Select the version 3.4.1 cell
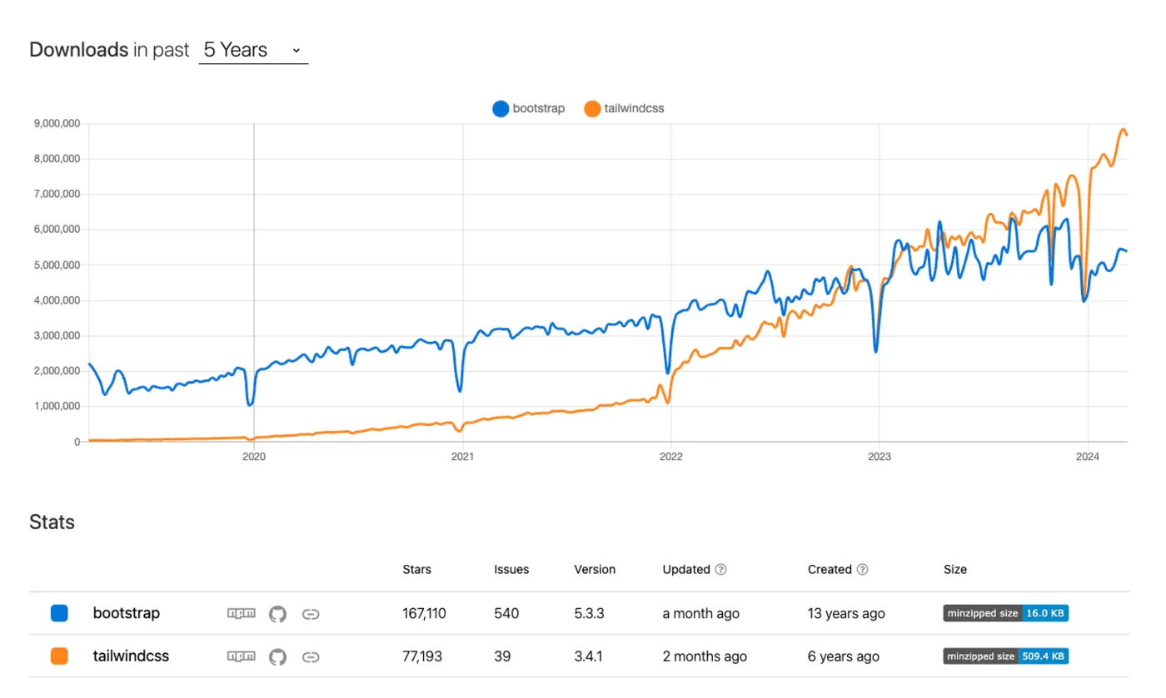Screen dimensions: 1166x698 pos(588,656)
